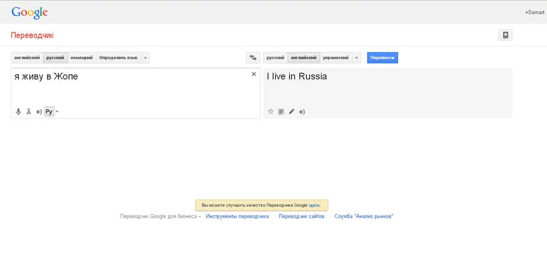547x256 pixels.
Task: Select украинский as target language
Action: pos(335,57)
